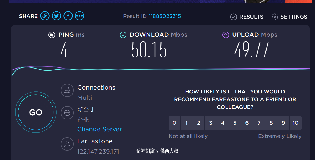Open more share options ellipsis icon
The image size is (315, 160).
click(x=80, y=16)
